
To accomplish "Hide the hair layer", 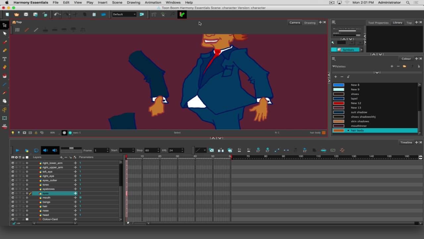I will pos(13,206).
